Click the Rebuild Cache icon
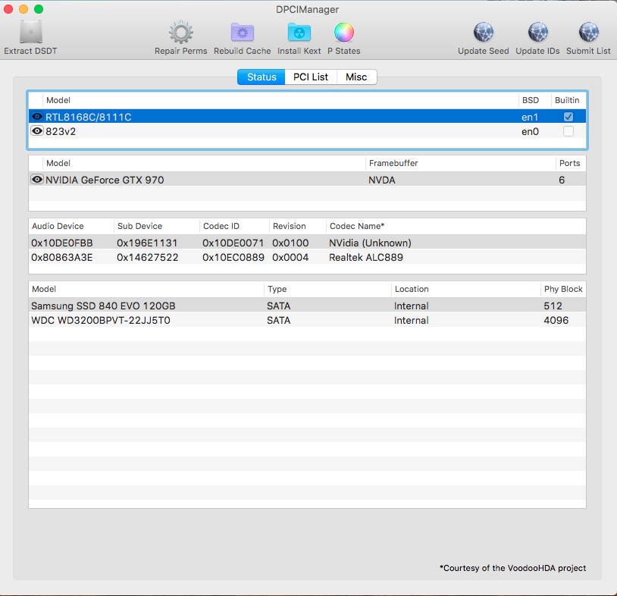 pos(242,33)
